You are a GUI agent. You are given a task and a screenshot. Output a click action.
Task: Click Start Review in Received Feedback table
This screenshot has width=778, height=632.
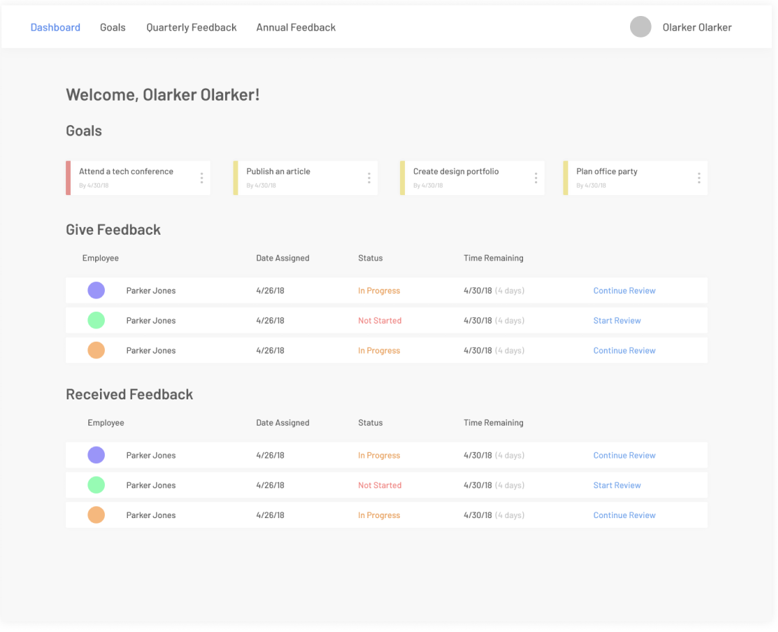[x=618, y=485]
